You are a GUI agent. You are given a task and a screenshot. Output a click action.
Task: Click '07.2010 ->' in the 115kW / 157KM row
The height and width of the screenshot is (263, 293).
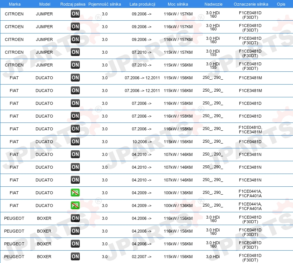[x=142, y=52]
